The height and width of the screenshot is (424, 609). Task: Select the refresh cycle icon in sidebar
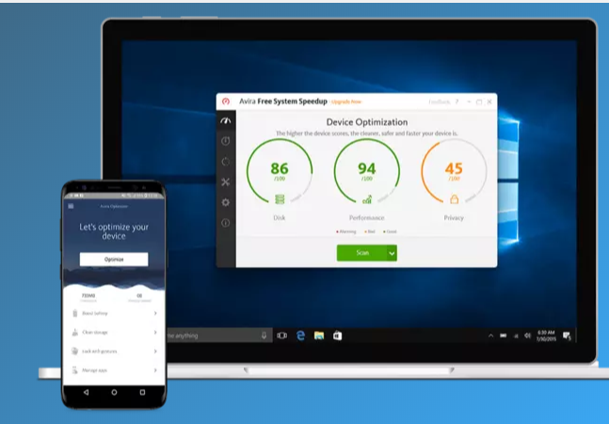[226, 161]
